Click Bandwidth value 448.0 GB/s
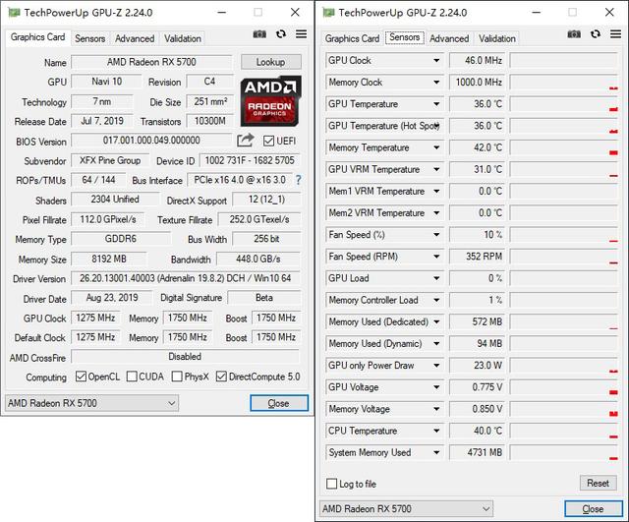 click(258, 259)
